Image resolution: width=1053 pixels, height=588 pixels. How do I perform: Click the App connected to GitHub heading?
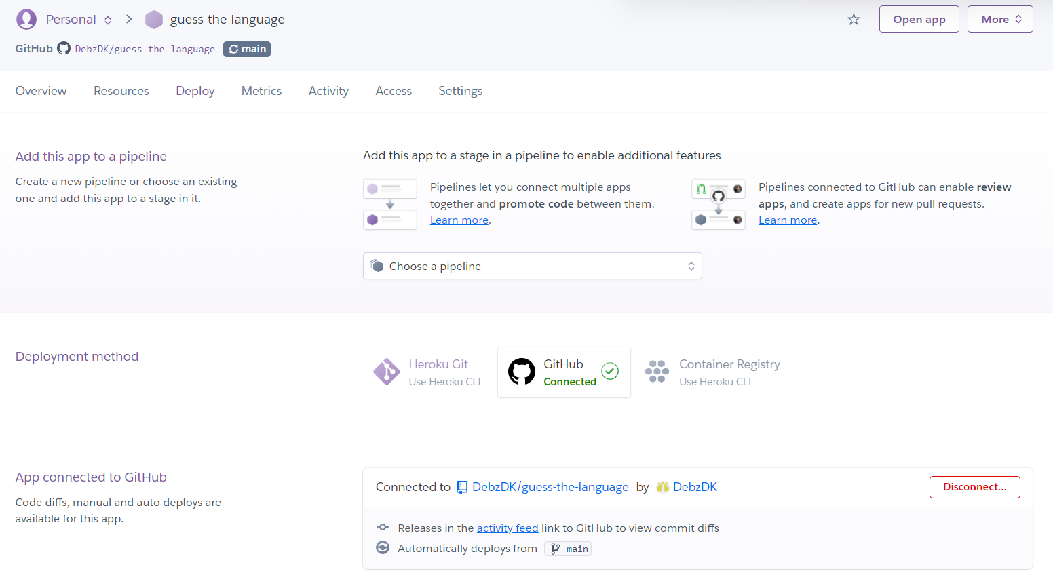(x=91, y=477)
